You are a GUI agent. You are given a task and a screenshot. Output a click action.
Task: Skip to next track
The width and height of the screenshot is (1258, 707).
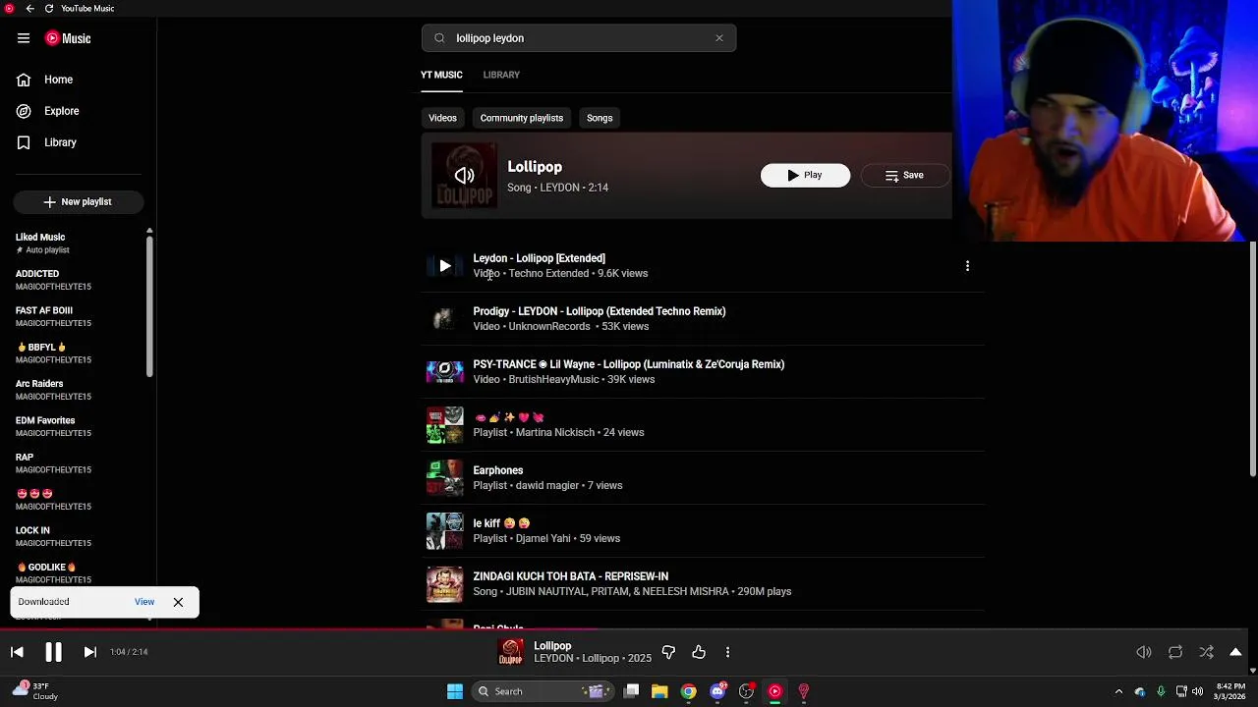point(89,652)
